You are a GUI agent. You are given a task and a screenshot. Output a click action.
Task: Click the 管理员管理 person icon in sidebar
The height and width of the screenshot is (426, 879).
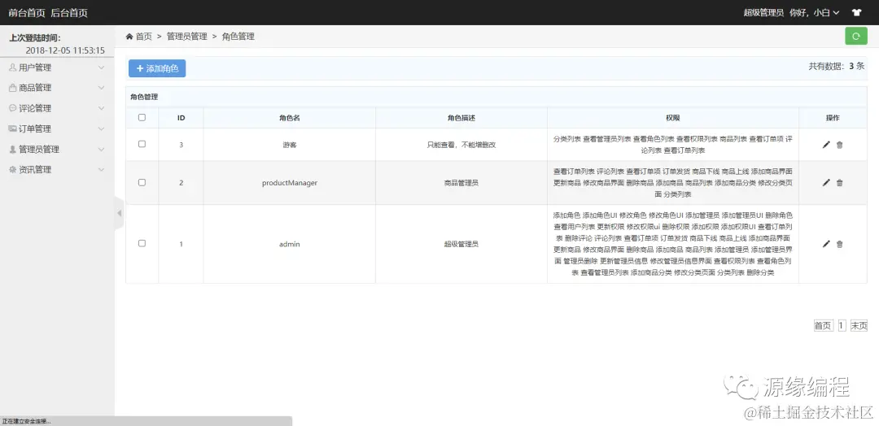12,150
